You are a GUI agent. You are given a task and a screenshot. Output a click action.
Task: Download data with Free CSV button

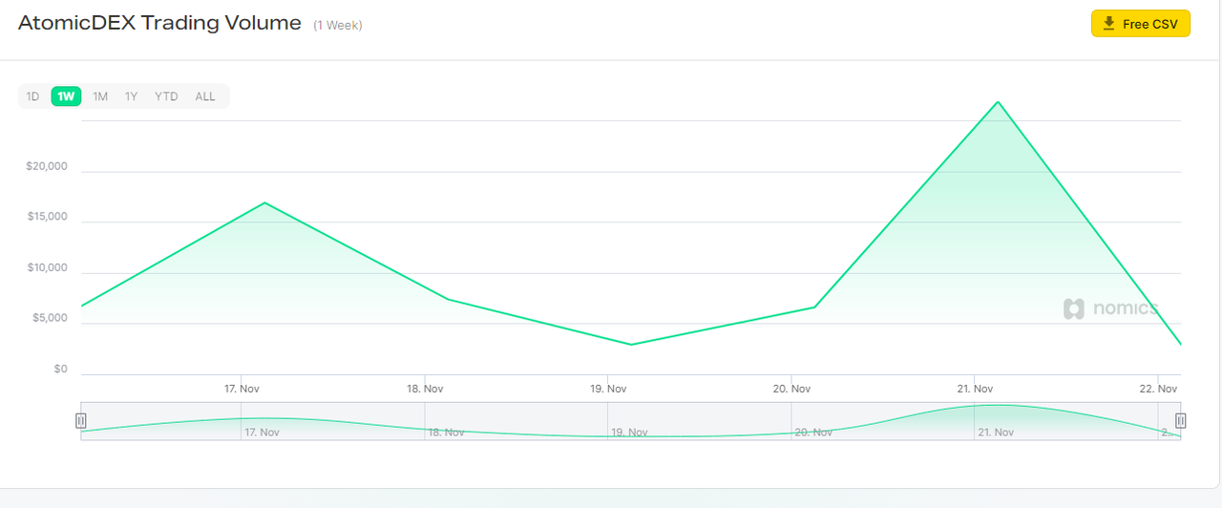point(1141,24)
